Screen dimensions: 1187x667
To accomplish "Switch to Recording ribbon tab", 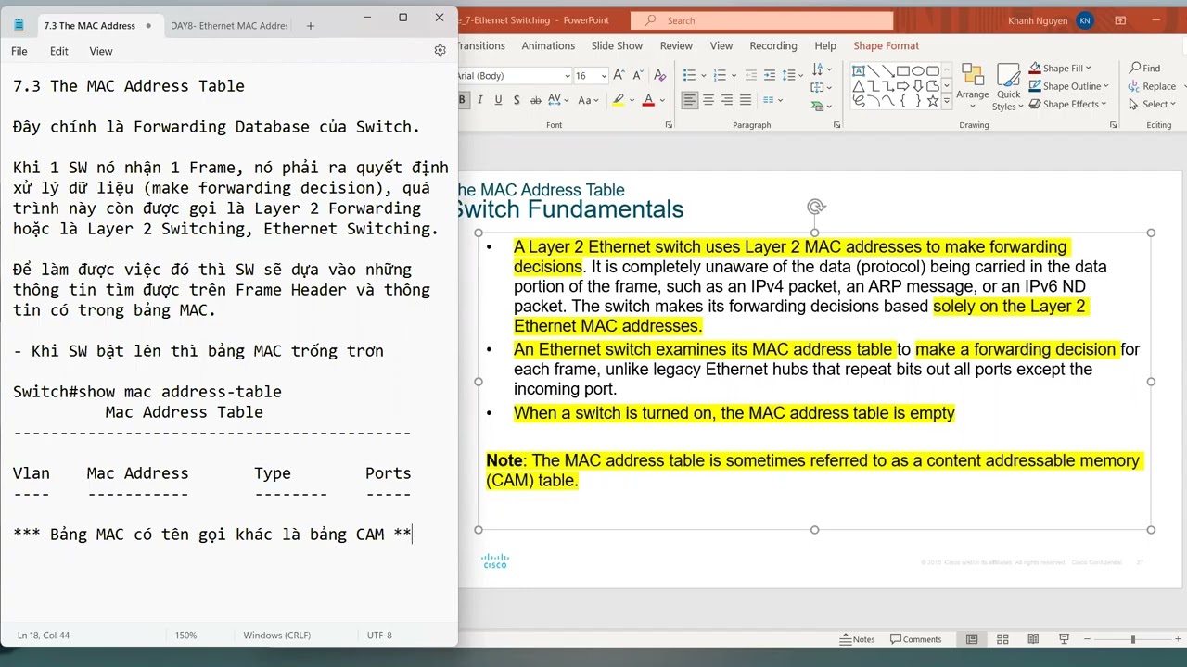I will 772,45.
